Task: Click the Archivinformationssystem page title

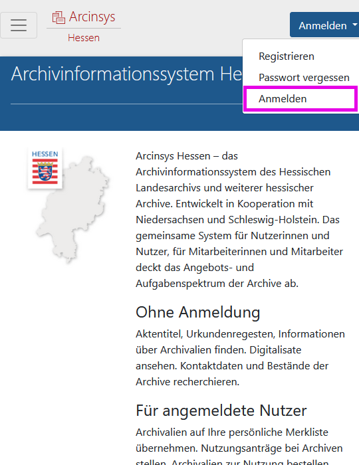Action: (127, 74)
